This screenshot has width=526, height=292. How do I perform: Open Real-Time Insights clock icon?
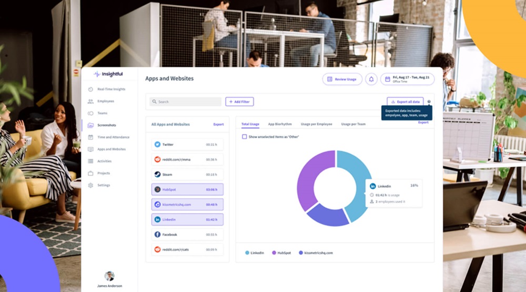pos(90,89)
